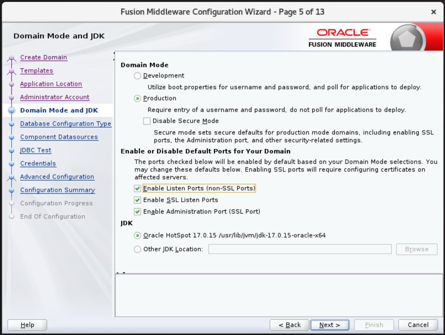Screen dimensions: 445x335
Task: Jump to the JDBC Test step
Action: pos(36,150)
